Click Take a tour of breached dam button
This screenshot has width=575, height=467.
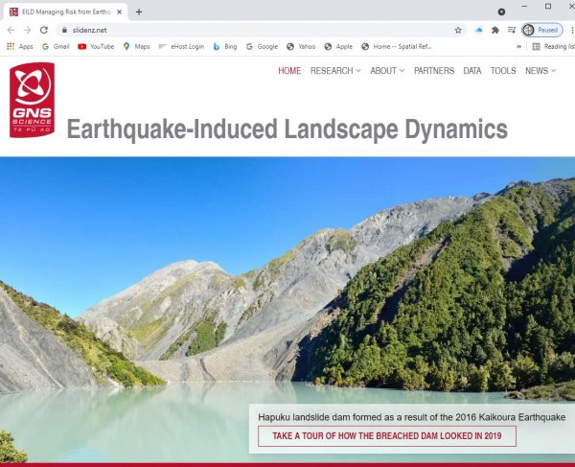point(387,436)
